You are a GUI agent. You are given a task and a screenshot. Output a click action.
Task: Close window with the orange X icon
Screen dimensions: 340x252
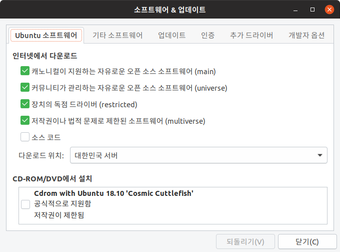[x=329, y=10]
